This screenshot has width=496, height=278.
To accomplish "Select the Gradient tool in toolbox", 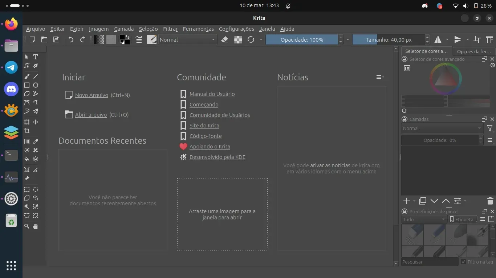I will [27, 142].
